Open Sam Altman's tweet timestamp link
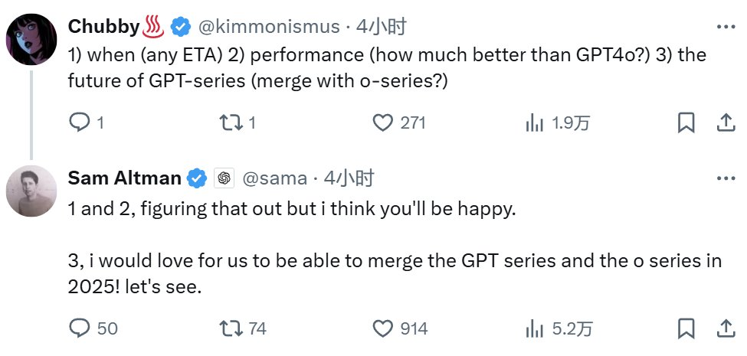This screenshot has height=356, width=747. [x=349, y=178]
